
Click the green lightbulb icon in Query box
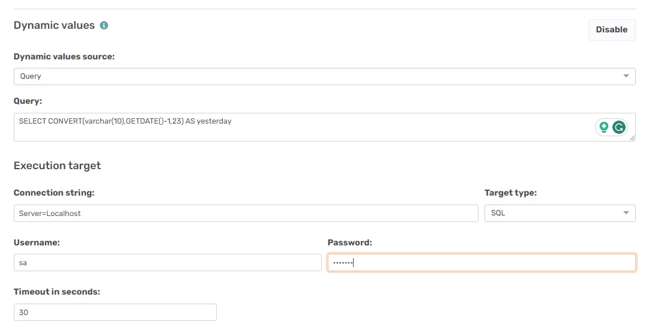pos(603,127)
